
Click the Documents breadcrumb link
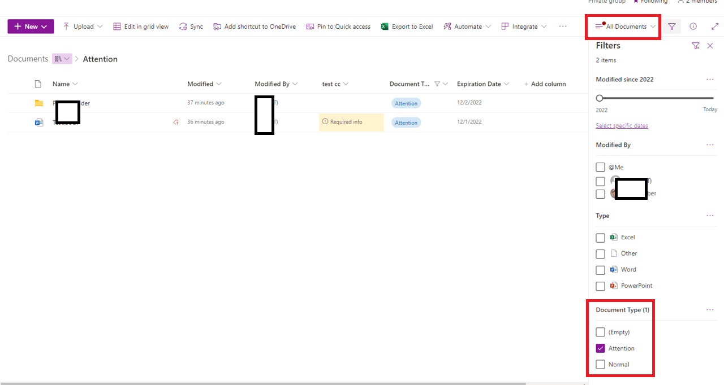point(28,59)
